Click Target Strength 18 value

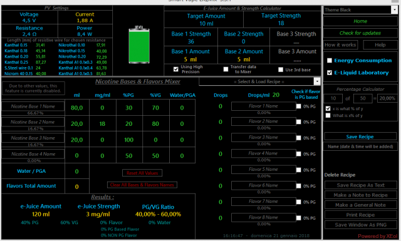tap(281, 23)
